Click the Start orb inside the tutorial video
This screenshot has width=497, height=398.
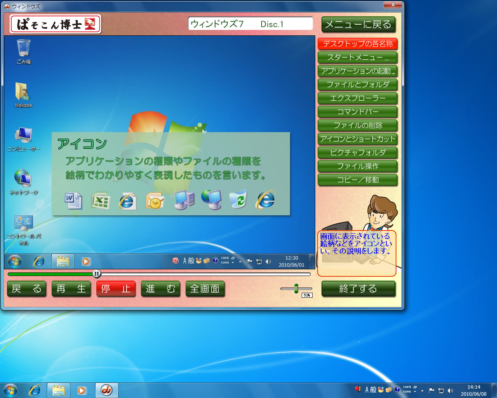(15, 261)
